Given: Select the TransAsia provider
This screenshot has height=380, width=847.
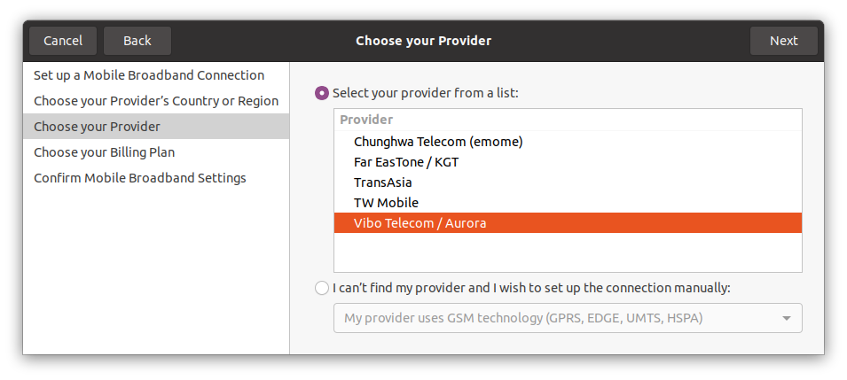Looking at the screenshot, I should pos(383,182).
